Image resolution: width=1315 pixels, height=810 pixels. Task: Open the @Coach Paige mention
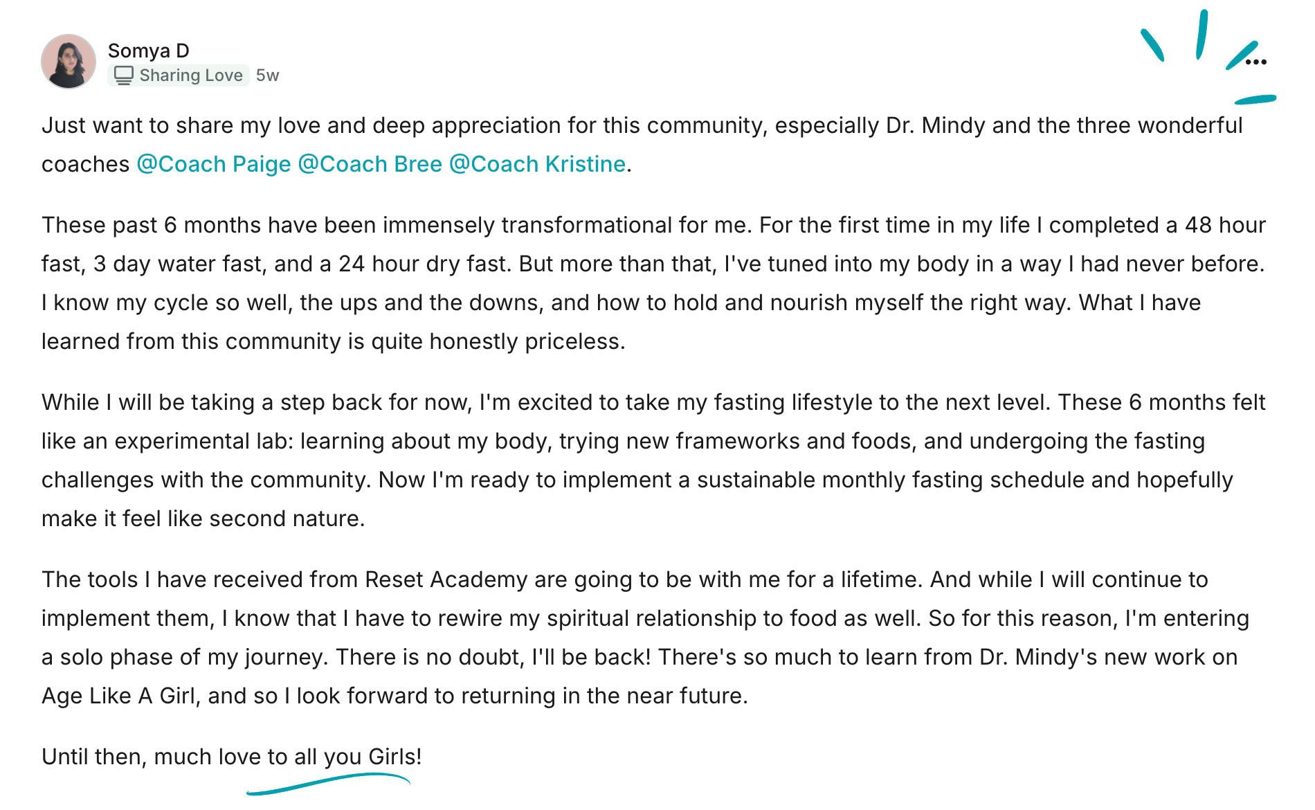[x=213, y=164]
